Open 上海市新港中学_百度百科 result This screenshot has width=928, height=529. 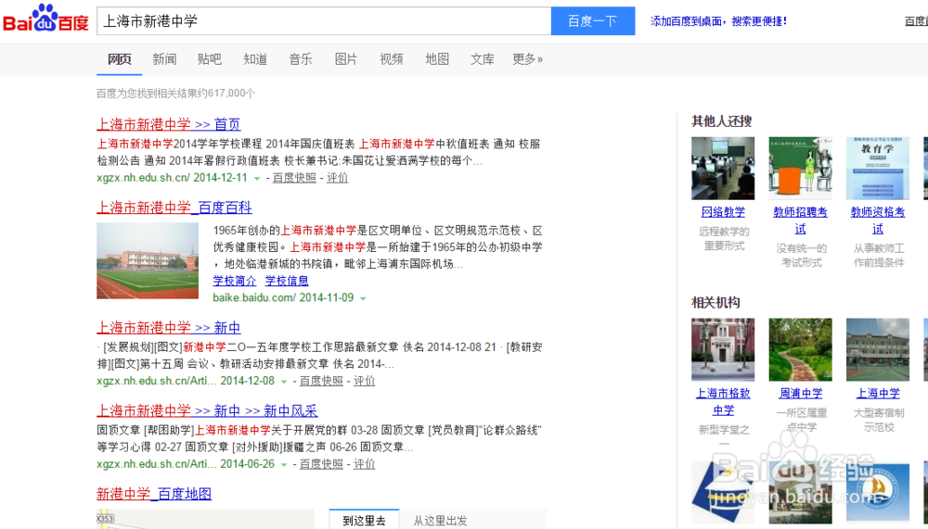tap(174, 208)
